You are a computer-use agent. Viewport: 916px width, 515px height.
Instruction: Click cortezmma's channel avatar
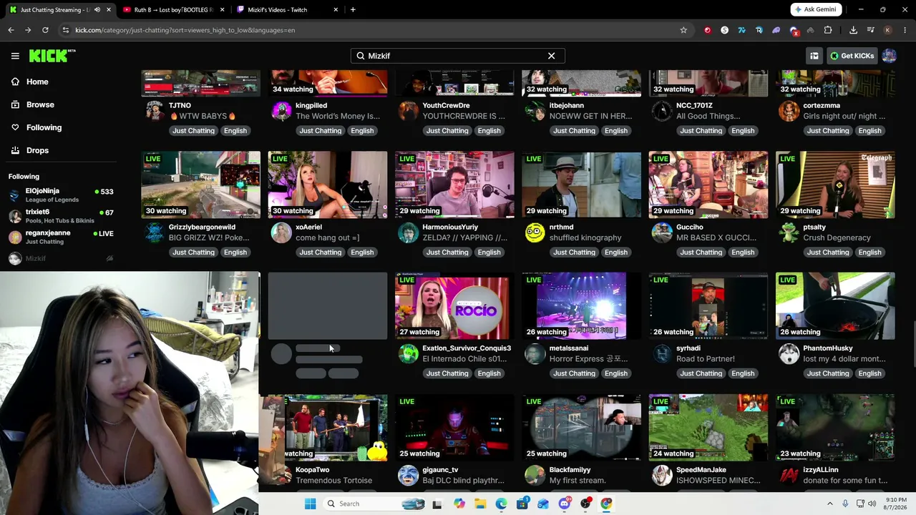(x=789, y=111)
